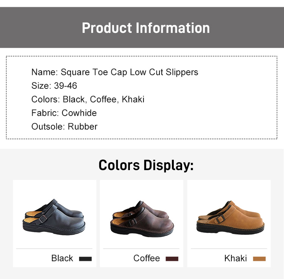Click the word Cowhide in fabric line
This screenshot has width=284, height=279.
pos(79,113)
